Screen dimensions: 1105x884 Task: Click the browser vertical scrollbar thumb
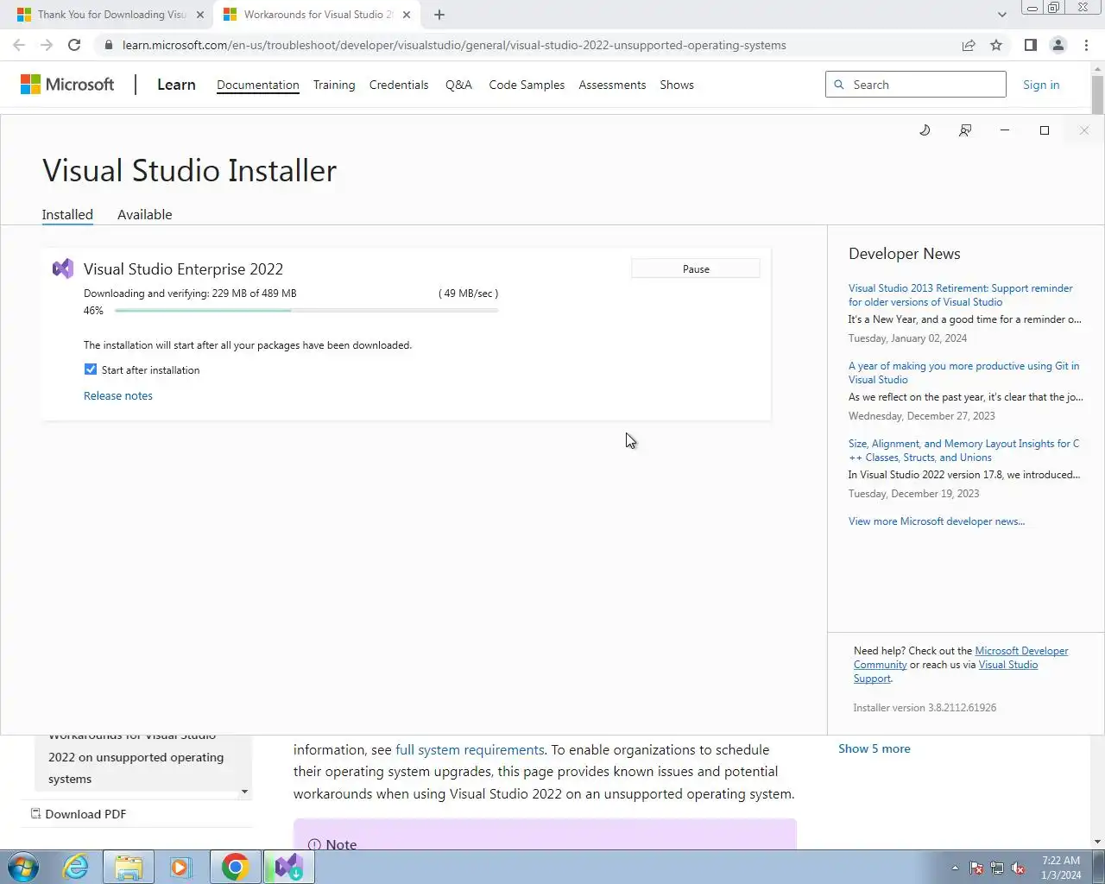pyautogui.click(x=1097, y=93)
